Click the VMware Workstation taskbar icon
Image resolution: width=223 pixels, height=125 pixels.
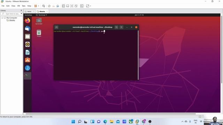pos(137,122)
